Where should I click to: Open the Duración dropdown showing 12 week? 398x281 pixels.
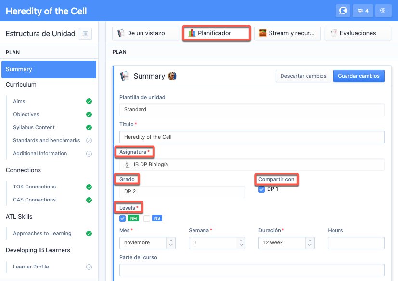tap(286, 243)
